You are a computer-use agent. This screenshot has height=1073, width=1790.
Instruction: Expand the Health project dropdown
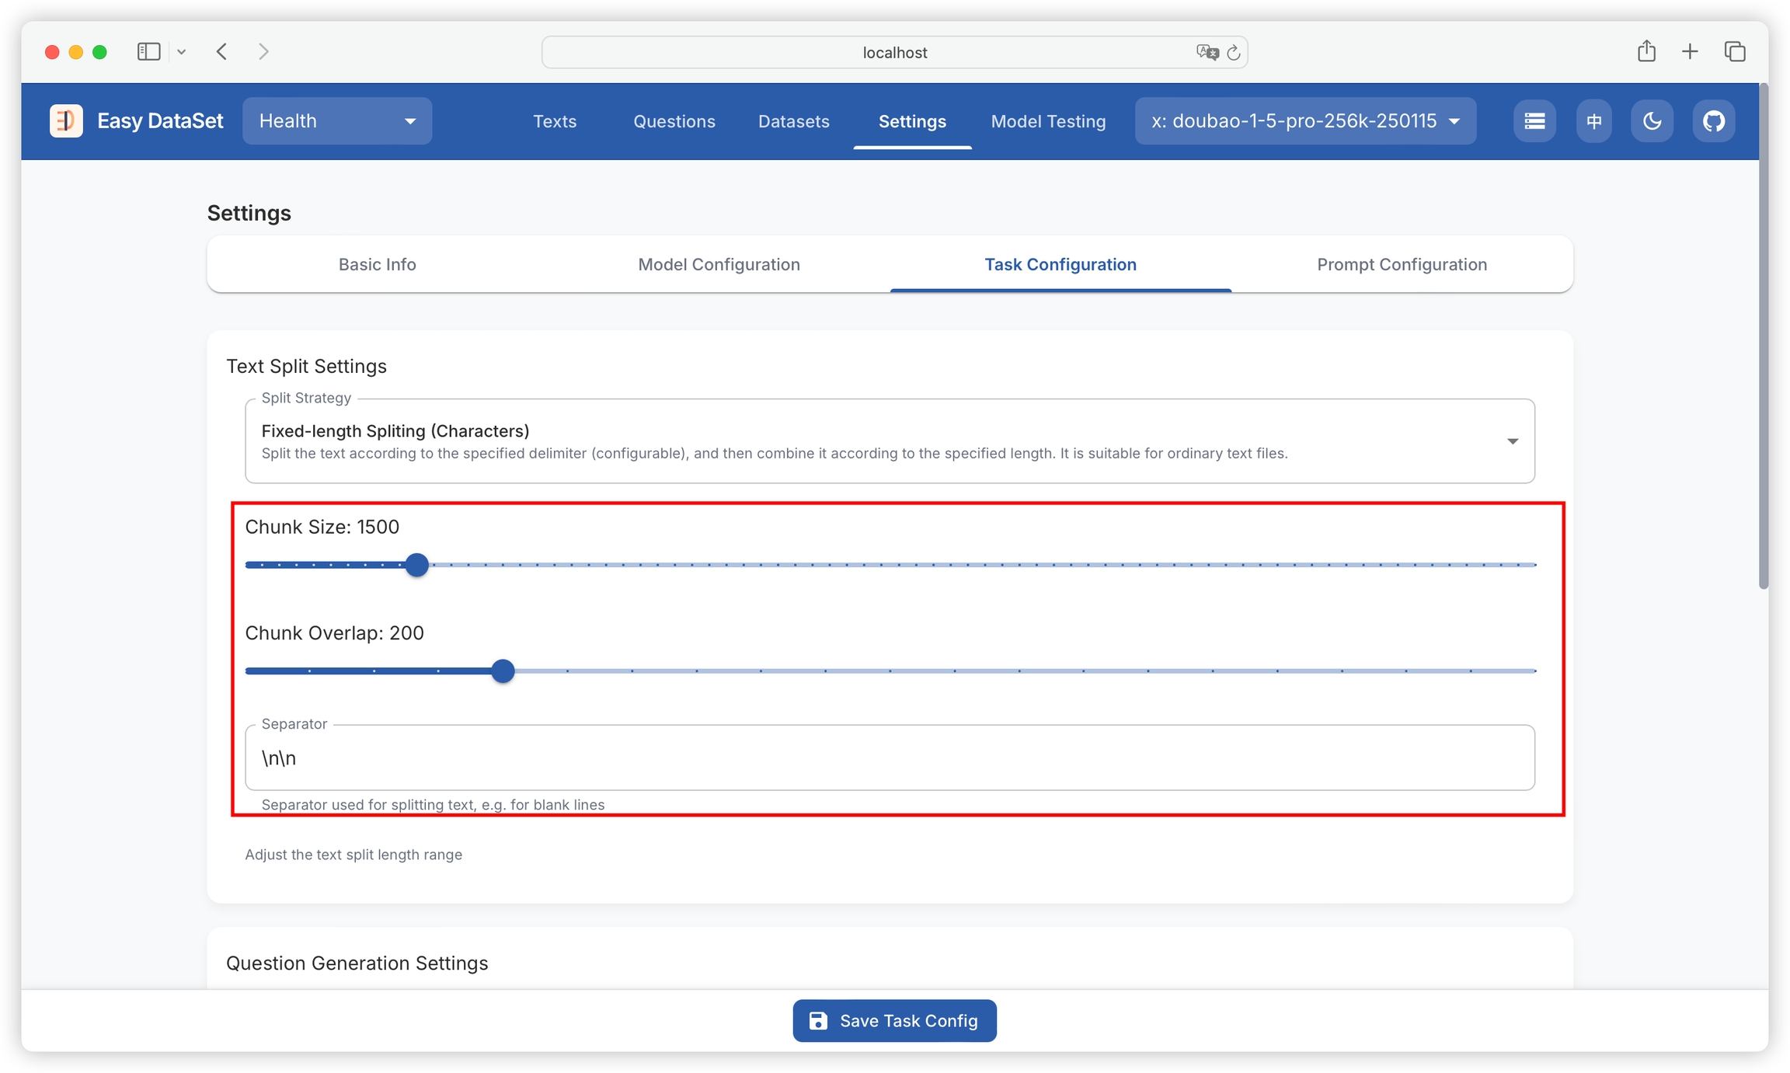pos(337,121)
